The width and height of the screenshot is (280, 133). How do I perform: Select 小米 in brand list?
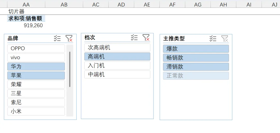[36, 111]
